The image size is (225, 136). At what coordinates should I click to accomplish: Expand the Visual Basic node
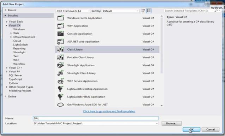[7, 22]
